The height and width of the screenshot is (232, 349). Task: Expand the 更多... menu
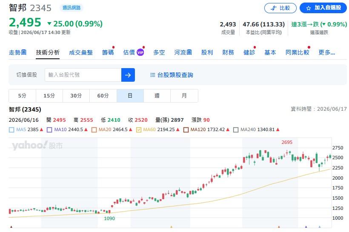click(327, 52)
